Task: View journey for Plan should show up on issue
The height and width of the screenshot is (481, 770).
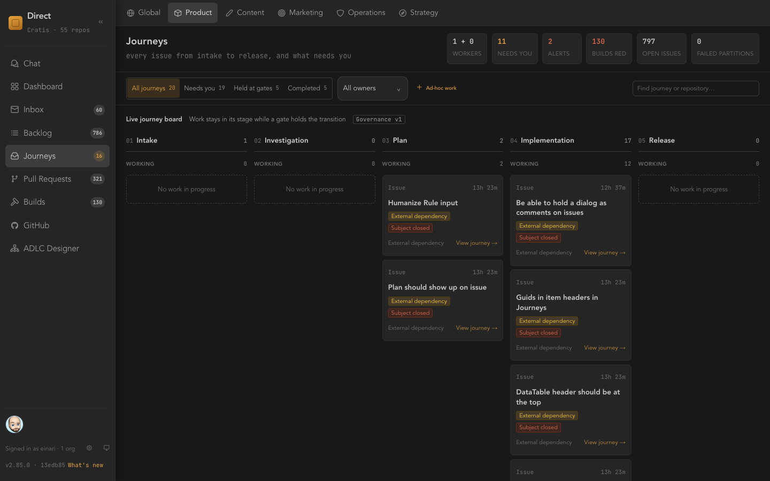Action: pos(476,328)
